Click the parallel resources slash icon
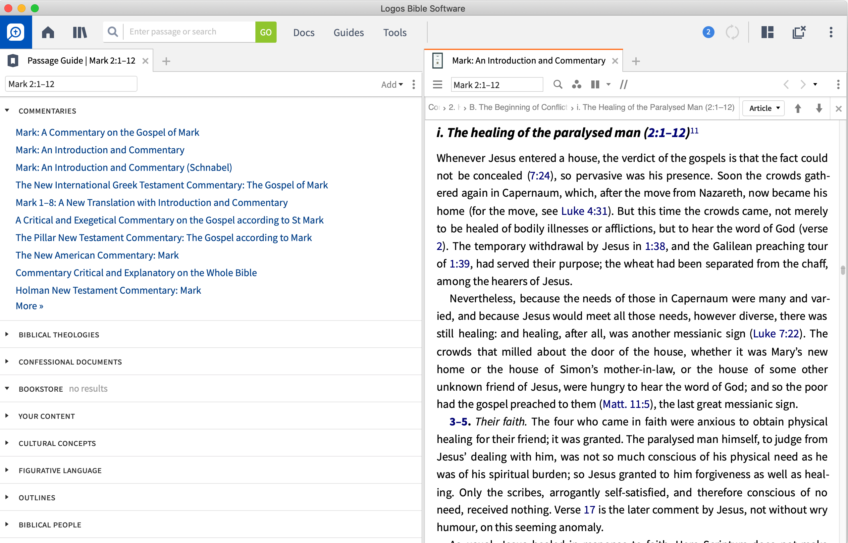This screenshot has height=543, width=848. pos(624,85)
